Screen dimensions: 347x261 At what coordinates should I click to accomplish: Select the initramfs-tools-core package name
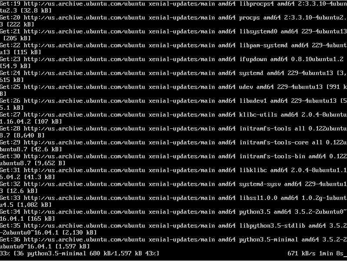[x=274, y=143]
